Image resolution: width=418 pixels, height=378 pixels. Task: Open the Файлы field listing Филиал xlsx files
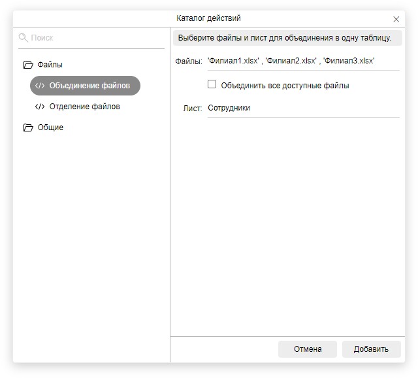tap(302, 61)
